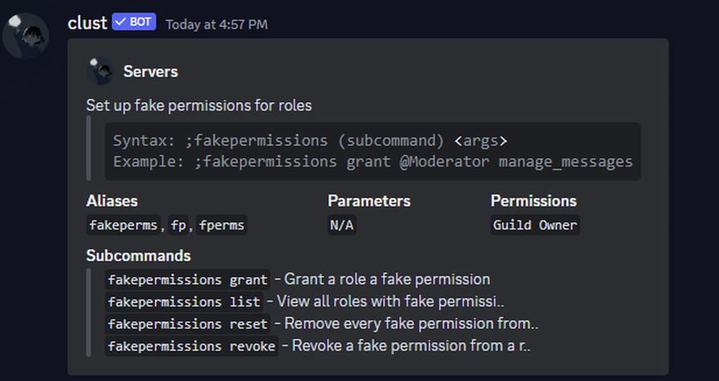This screenshot has height=381, width=719.
Task: Click the N/A parameters code tag
Action: pyautogui.click(x=342, y=225)
